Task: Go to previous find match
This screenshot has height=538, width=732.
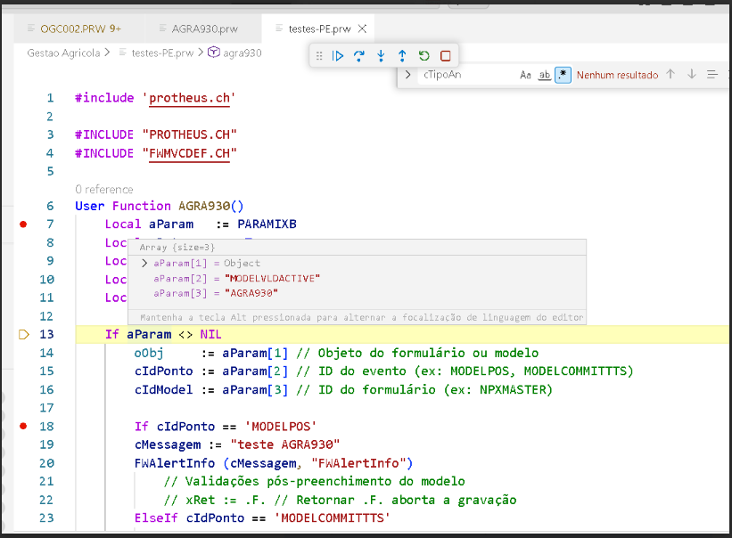Action: click(x=670, y=74)
